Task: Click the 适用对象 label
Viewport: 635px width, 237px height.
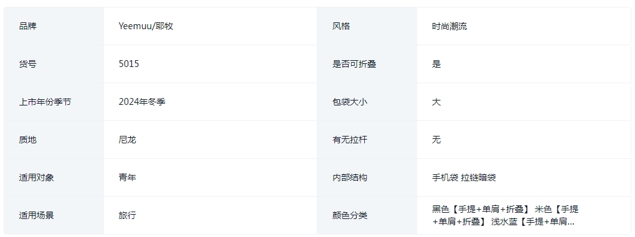Action: coord(37,177)
